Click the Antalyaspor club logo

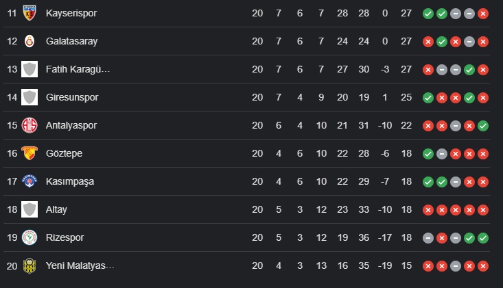(29, 125)
